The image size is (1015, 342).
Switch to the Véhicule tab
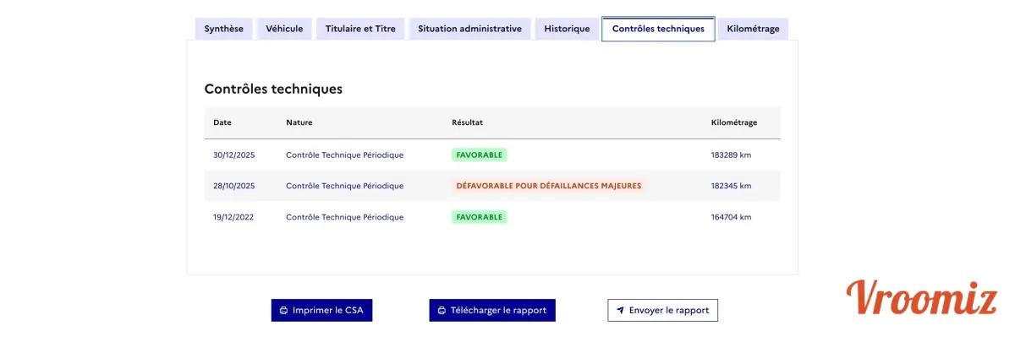point(284,29)
